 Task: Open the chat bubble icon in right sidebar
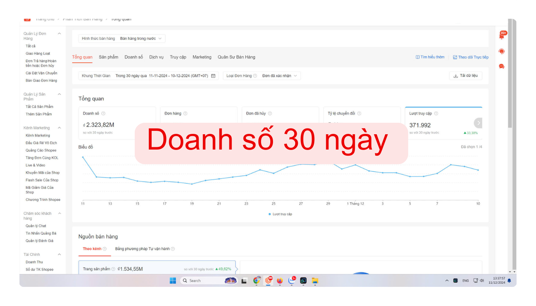[502, 66]
